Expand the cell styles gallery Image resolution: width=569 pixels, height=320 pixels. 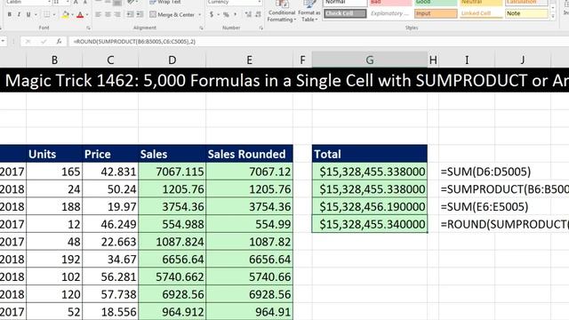coord(553,16)
